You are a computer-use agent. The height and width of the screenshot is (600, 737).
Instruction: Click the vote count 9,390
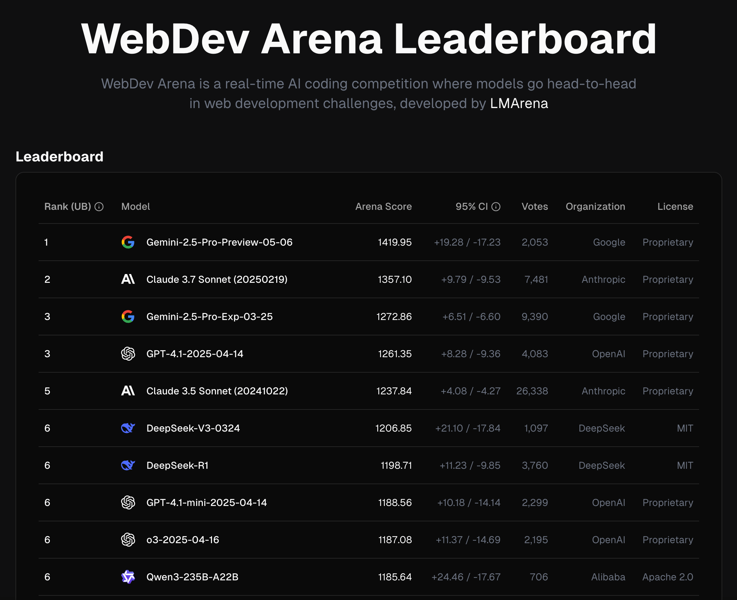(535, 316)
